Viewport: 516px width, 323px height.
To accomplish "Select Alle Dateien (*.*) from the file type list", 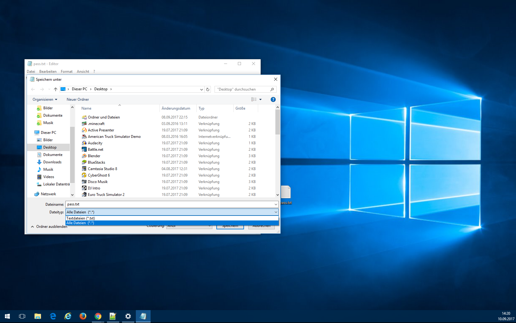I will (x=172, y=223).
